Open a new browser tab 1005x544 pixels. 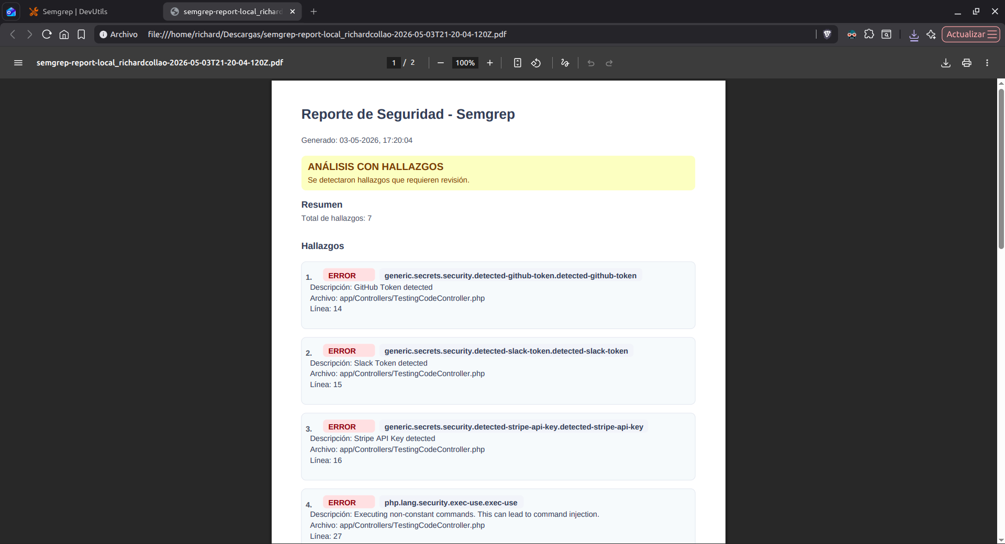314,12
